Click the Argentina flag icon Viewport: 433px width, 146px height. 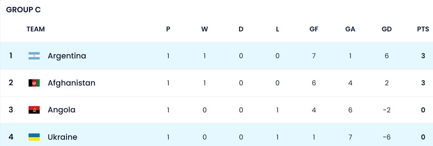[x=34, y=56]
